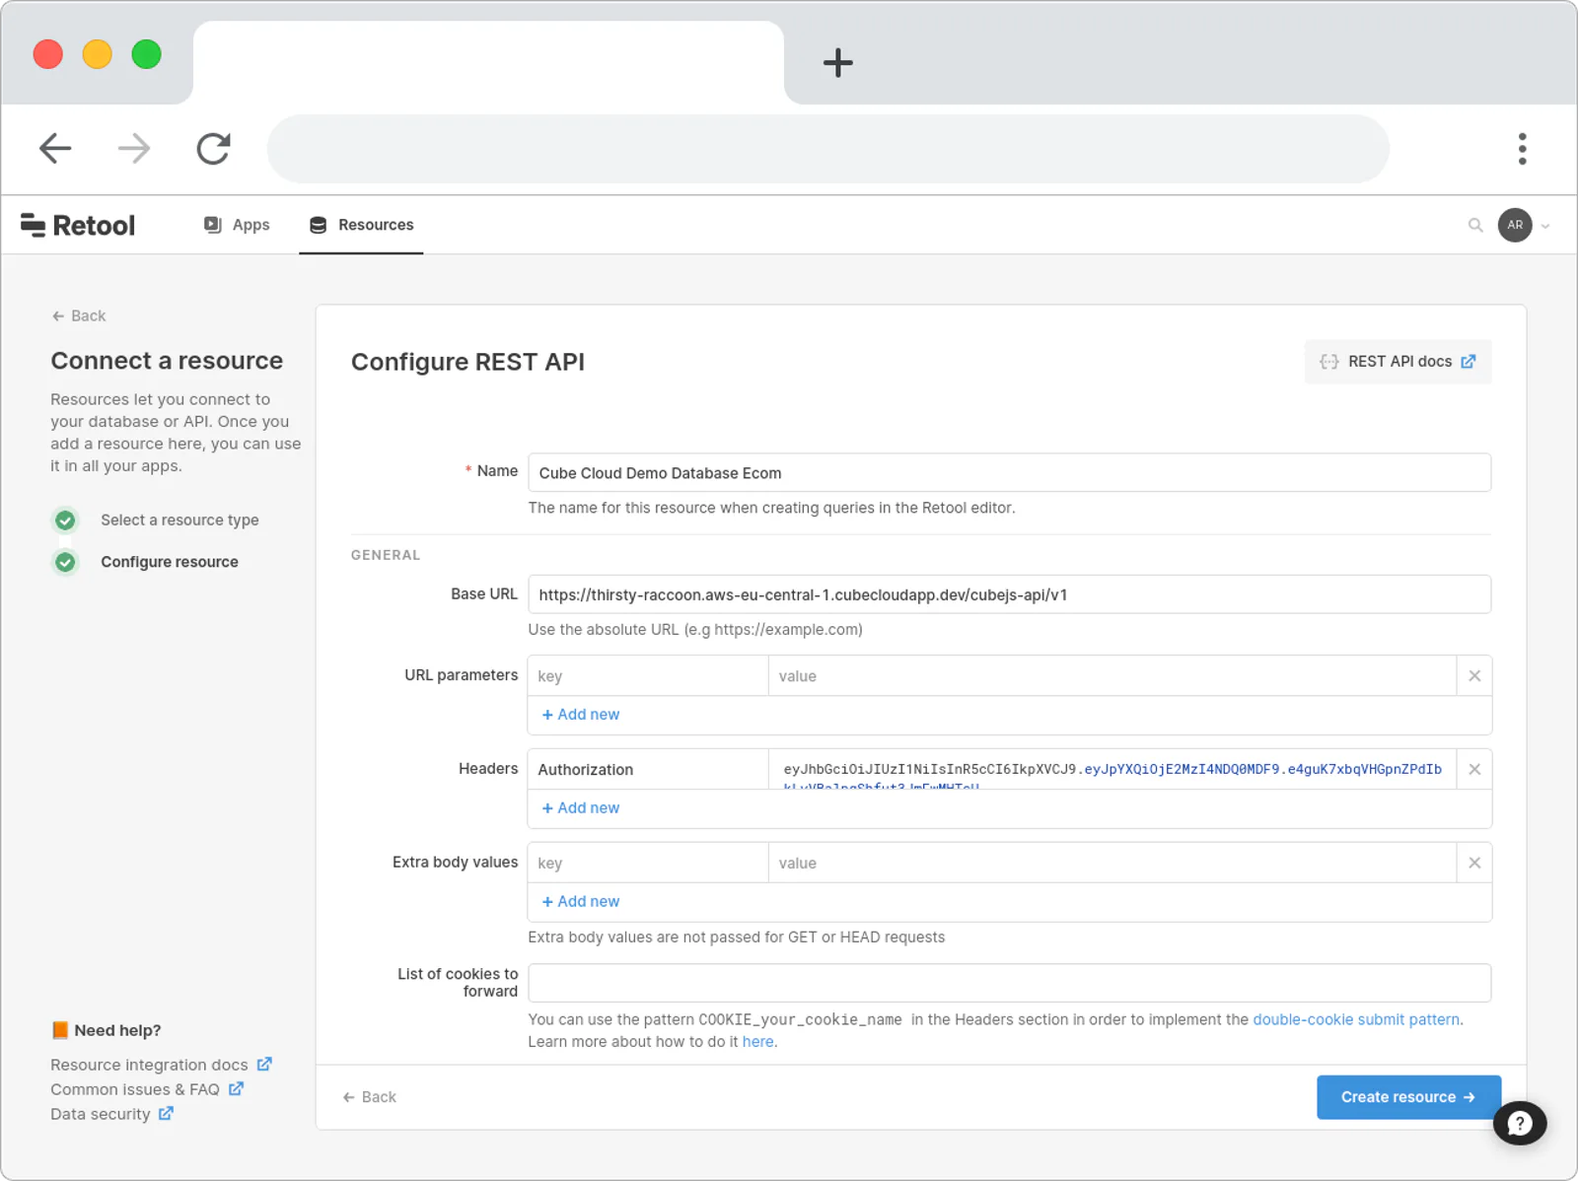Remove the URL parameters row
Screen dimensions: 1578x1181
coord(1474,676)
